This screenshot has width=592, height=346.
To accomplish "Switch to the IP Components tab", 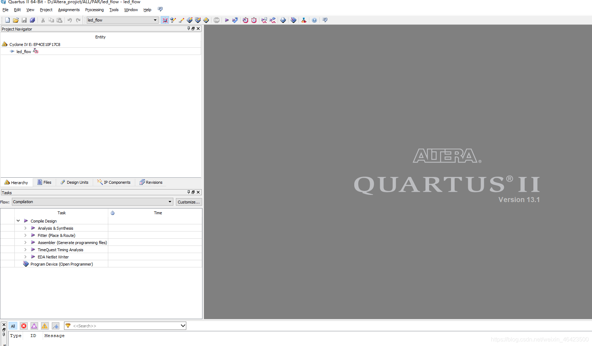I will [x=114, y=182].
